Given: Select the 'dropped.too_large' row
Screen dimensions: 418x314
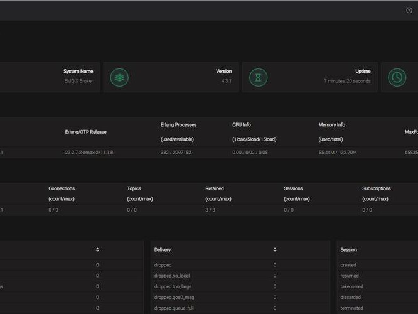Looking at the screenshot, I should 240,286.
